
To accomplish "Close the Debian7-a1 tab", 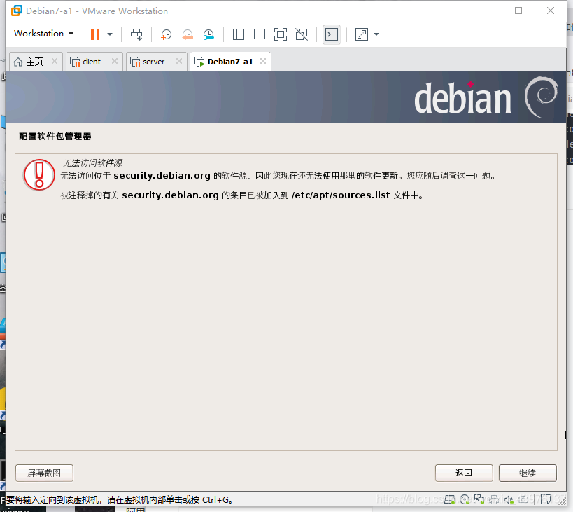I will click(263, 61).
